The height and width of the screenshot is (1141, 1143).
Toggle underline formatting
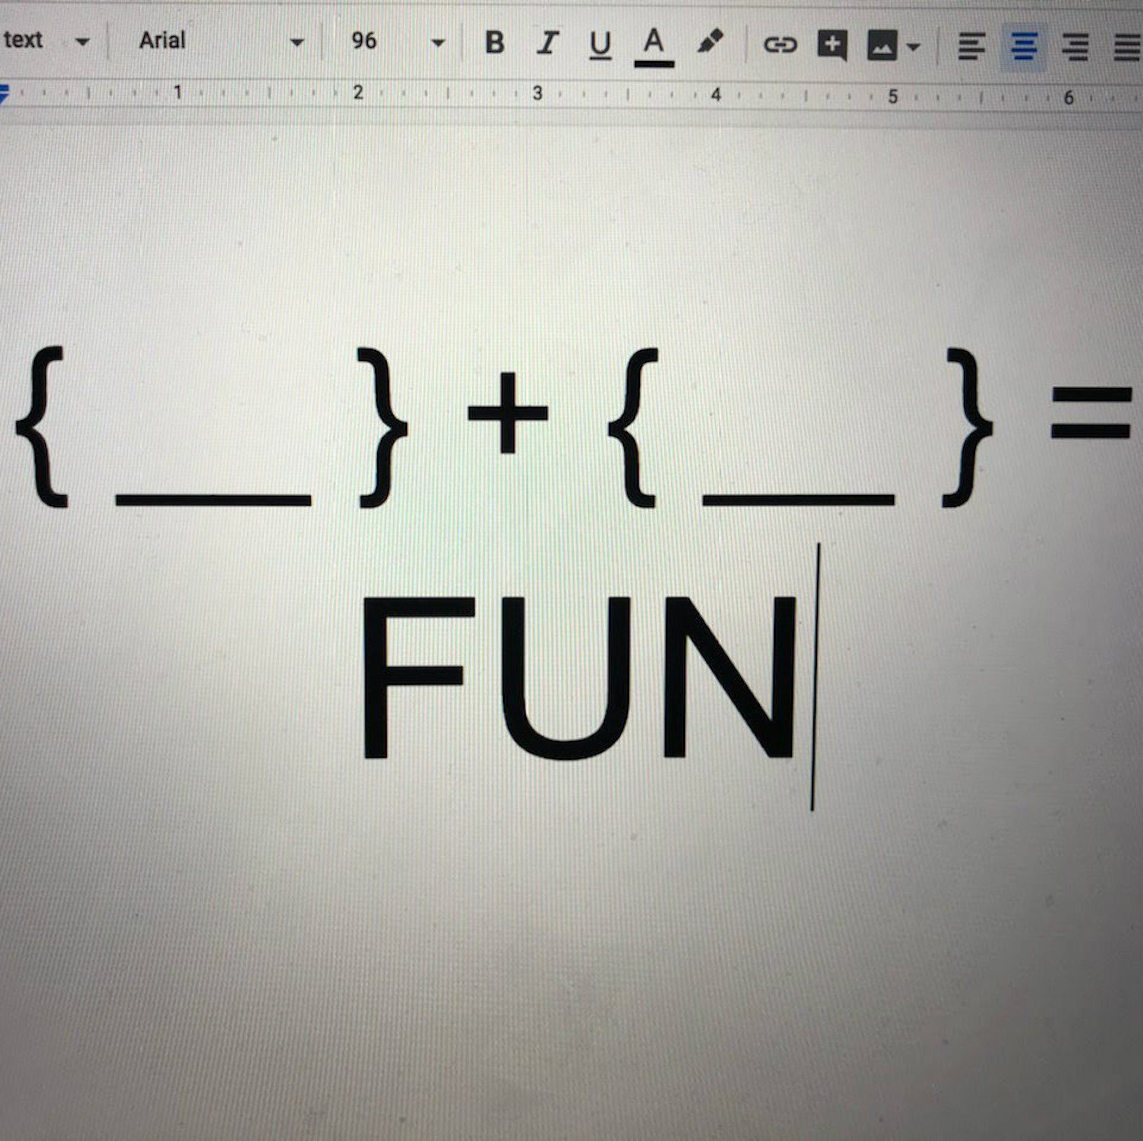600,45
